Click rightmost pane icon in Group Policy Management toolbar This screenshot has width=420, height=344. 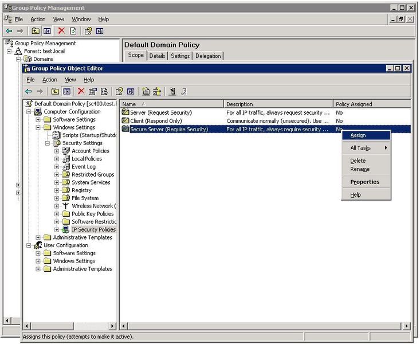[x=100, y=31]
